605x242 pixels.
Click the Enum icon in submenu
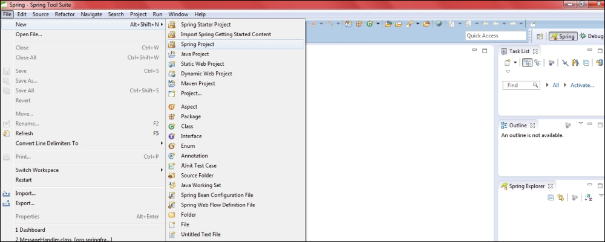(x=172, y=146)
